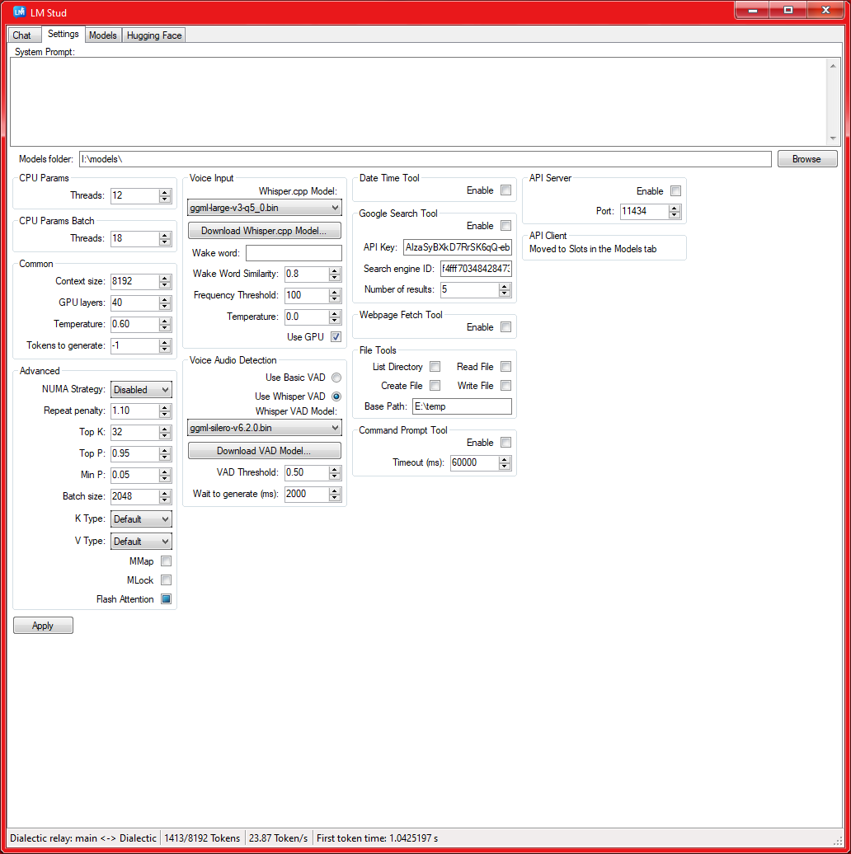
Task: Open the V Type dropdown
Action: point(141,542)
